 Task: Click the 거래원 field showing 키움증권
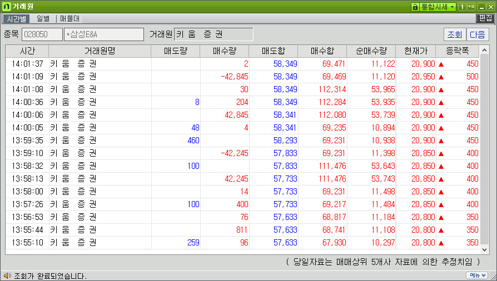pos(213,34)
